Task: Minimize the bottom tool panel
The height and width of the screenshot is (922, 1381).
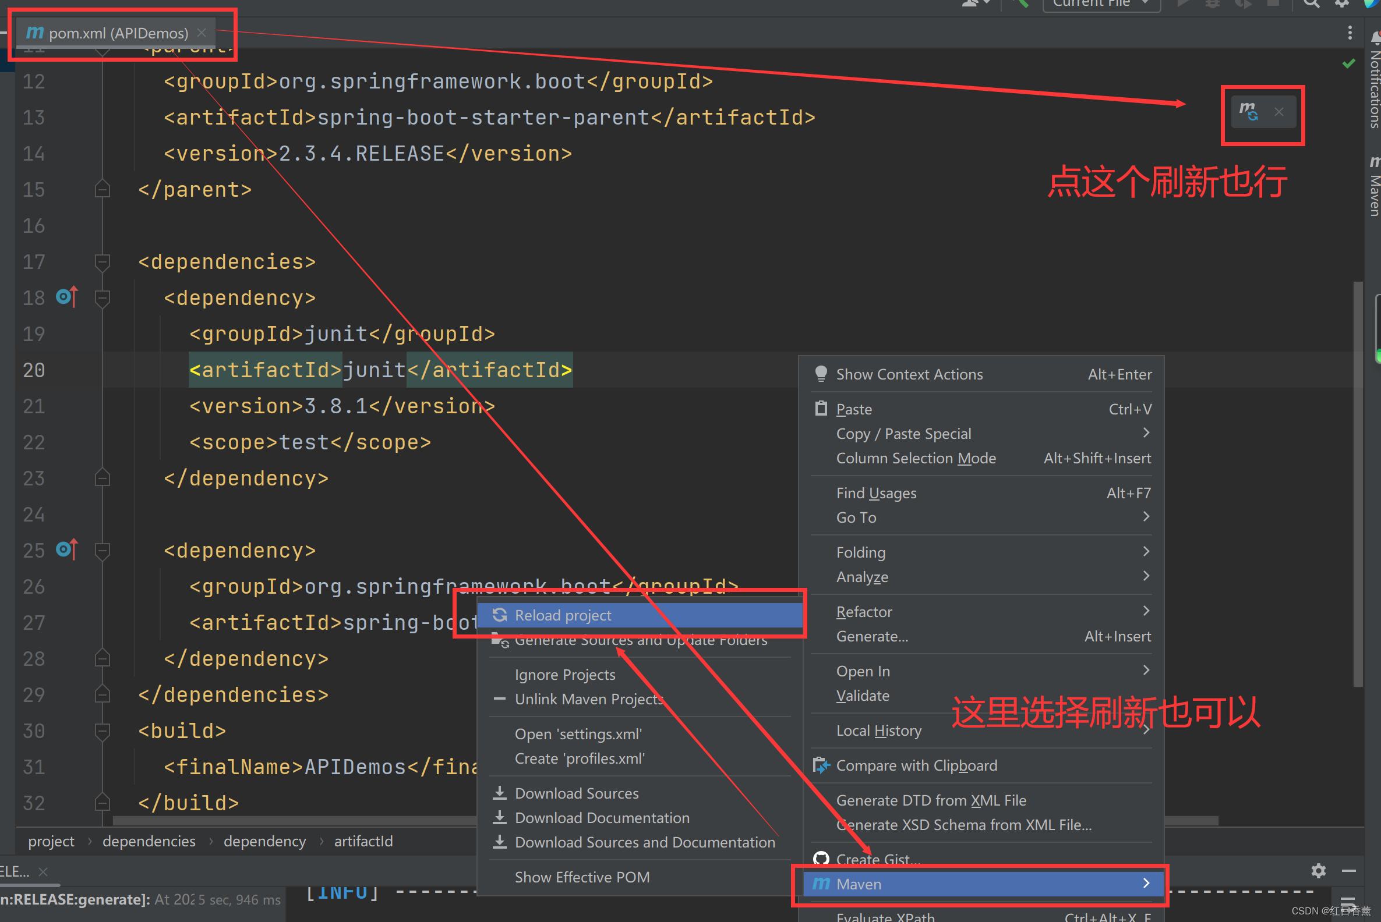Action: coord(1348,870)
